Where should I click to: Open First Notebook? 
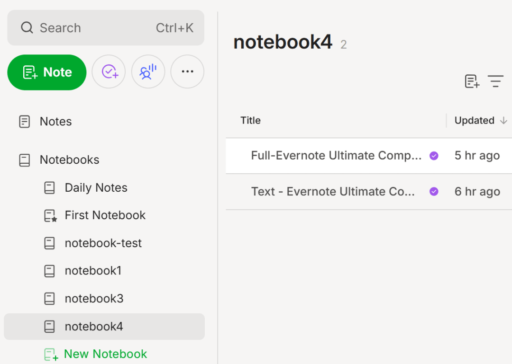(106, 215)
